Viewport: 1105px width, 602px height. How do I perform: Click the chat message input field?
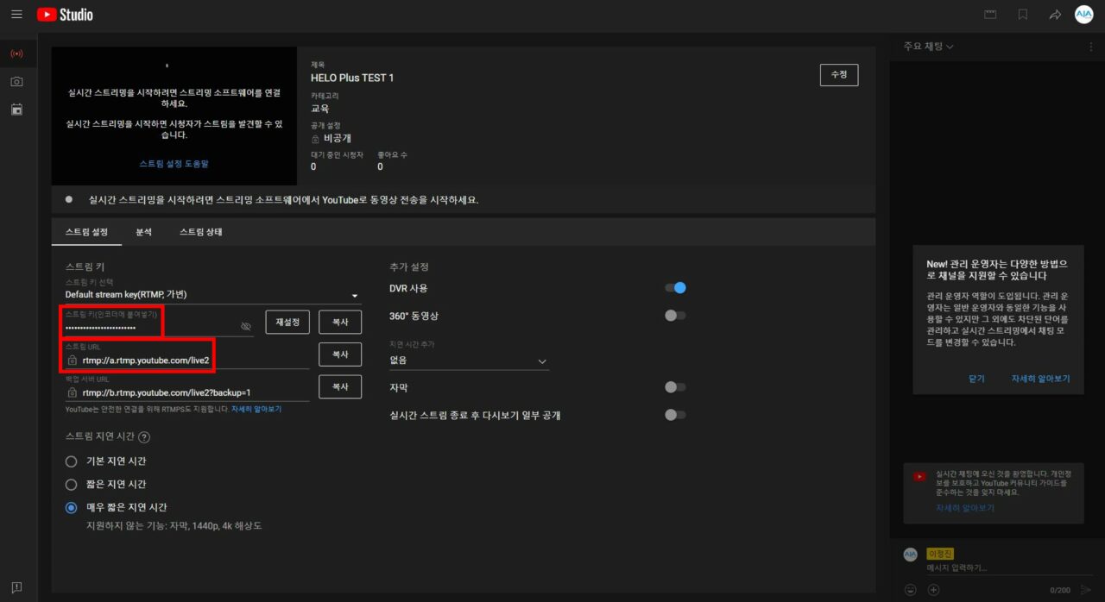pyautogui.click(x=993, y=568)
